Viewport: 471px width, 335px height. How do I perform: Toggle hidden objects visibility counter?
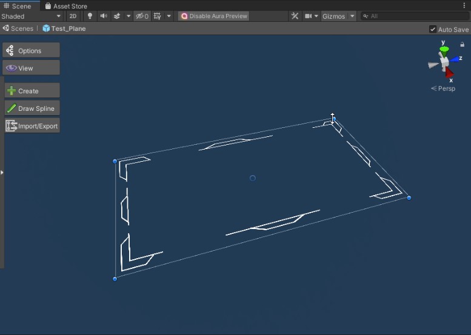[x=142, y=16]
